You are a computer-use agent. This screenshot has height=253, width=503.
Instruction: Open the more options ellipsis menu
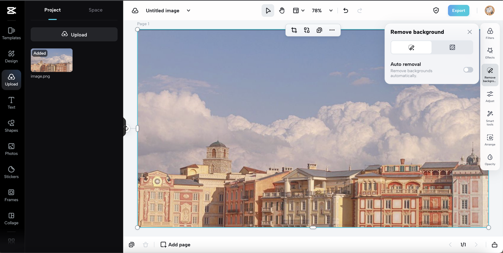[332, 30]
